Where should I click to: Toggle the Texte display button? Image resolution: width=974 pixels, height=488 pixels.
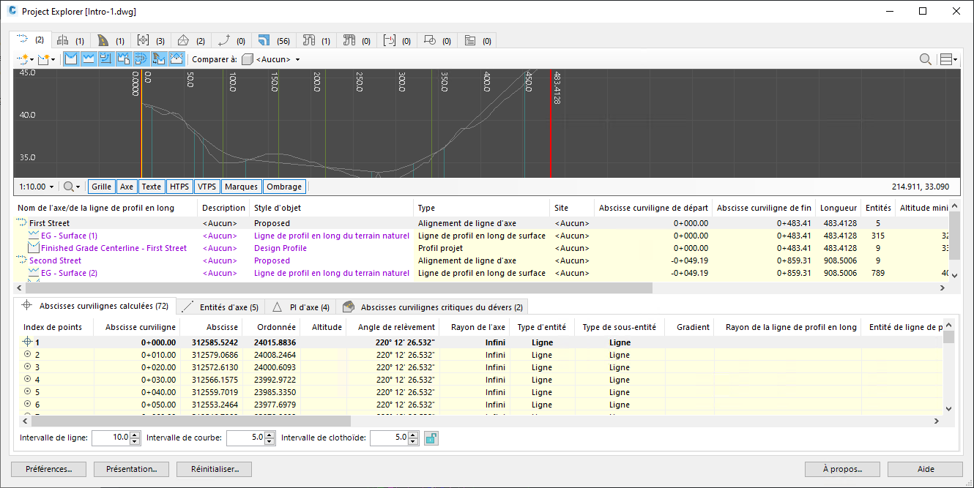pos(152,187)
